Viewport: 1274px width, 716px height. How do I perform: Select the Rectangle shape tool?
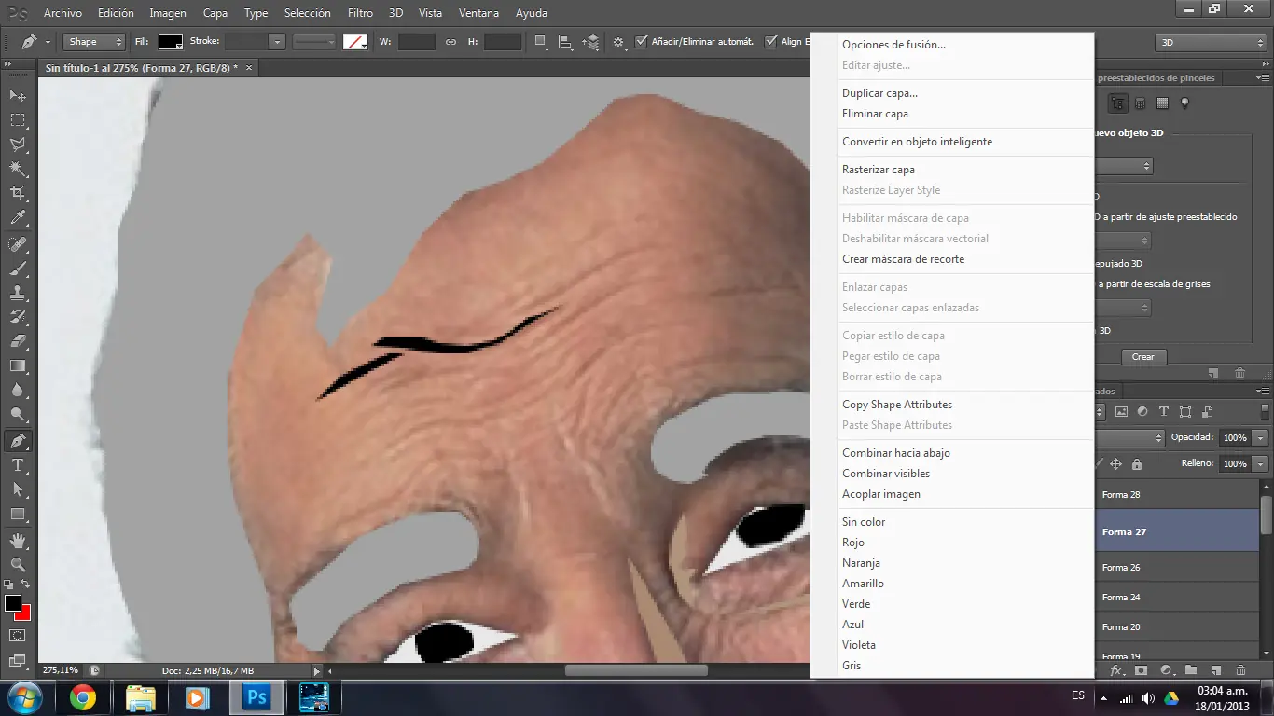point(18,514)
